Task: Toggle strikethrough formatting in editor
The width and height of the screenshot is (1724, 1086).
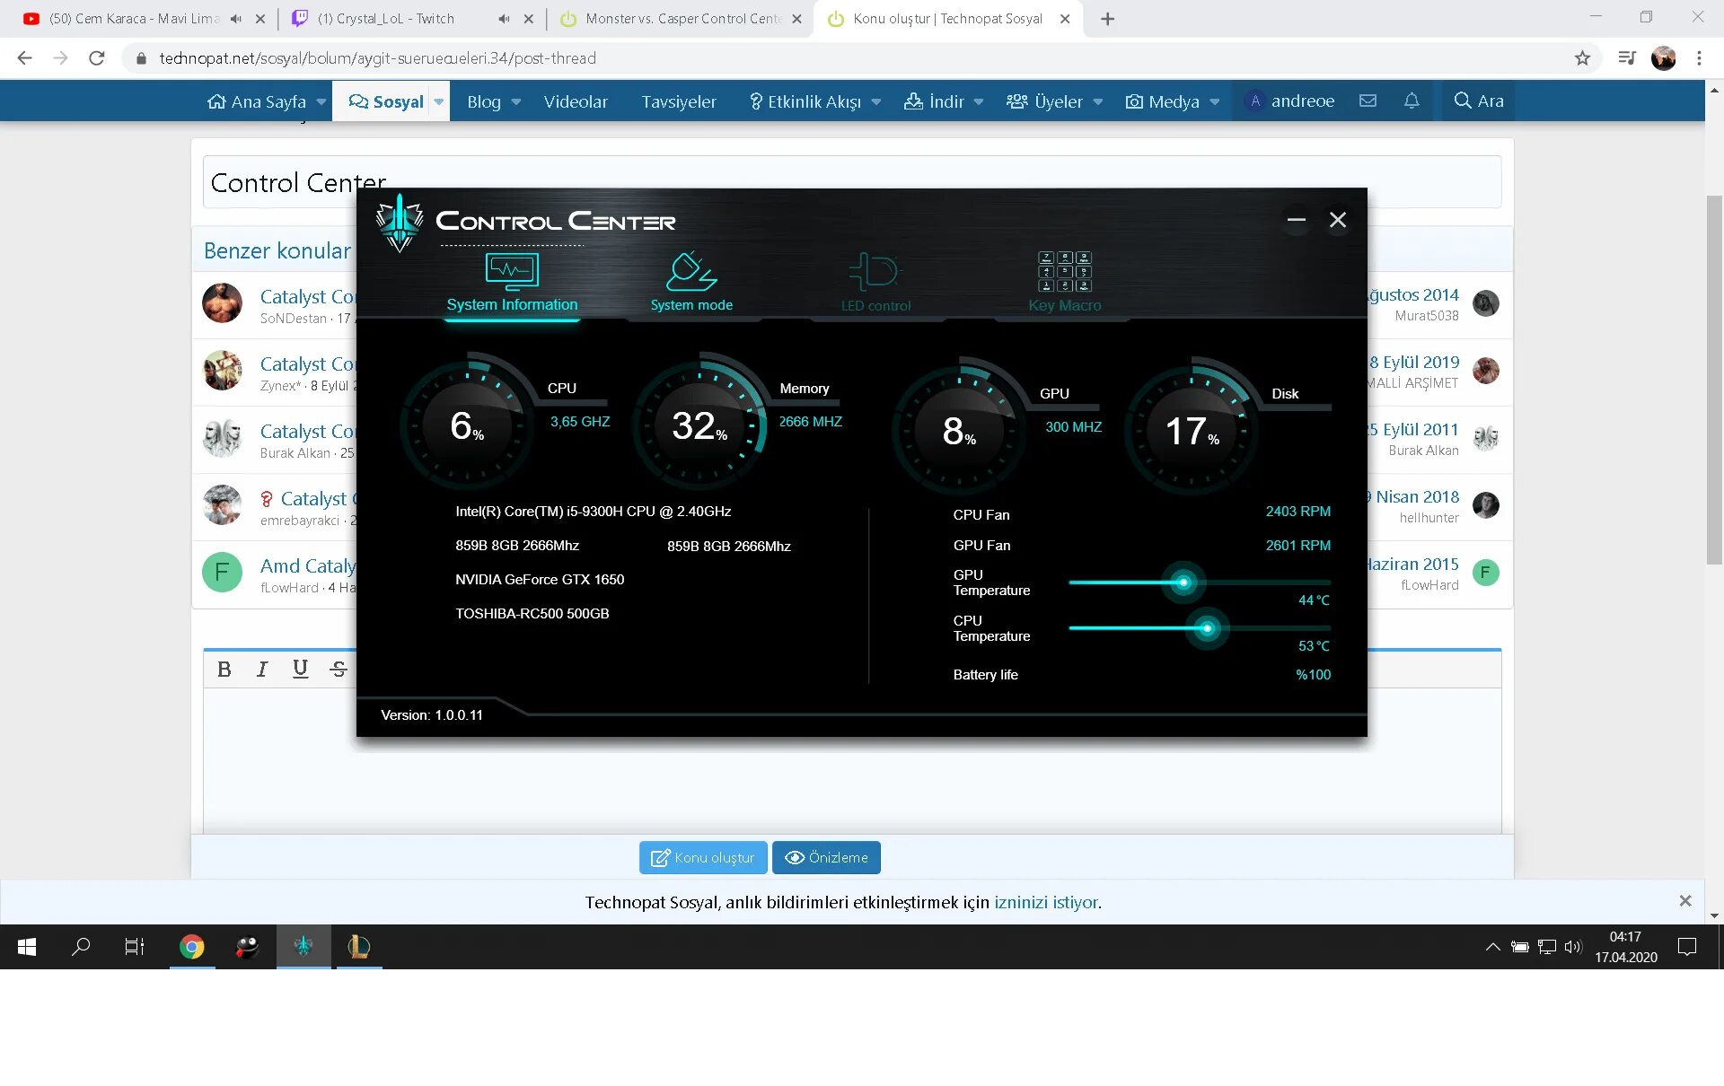Action: pos(339,670)
